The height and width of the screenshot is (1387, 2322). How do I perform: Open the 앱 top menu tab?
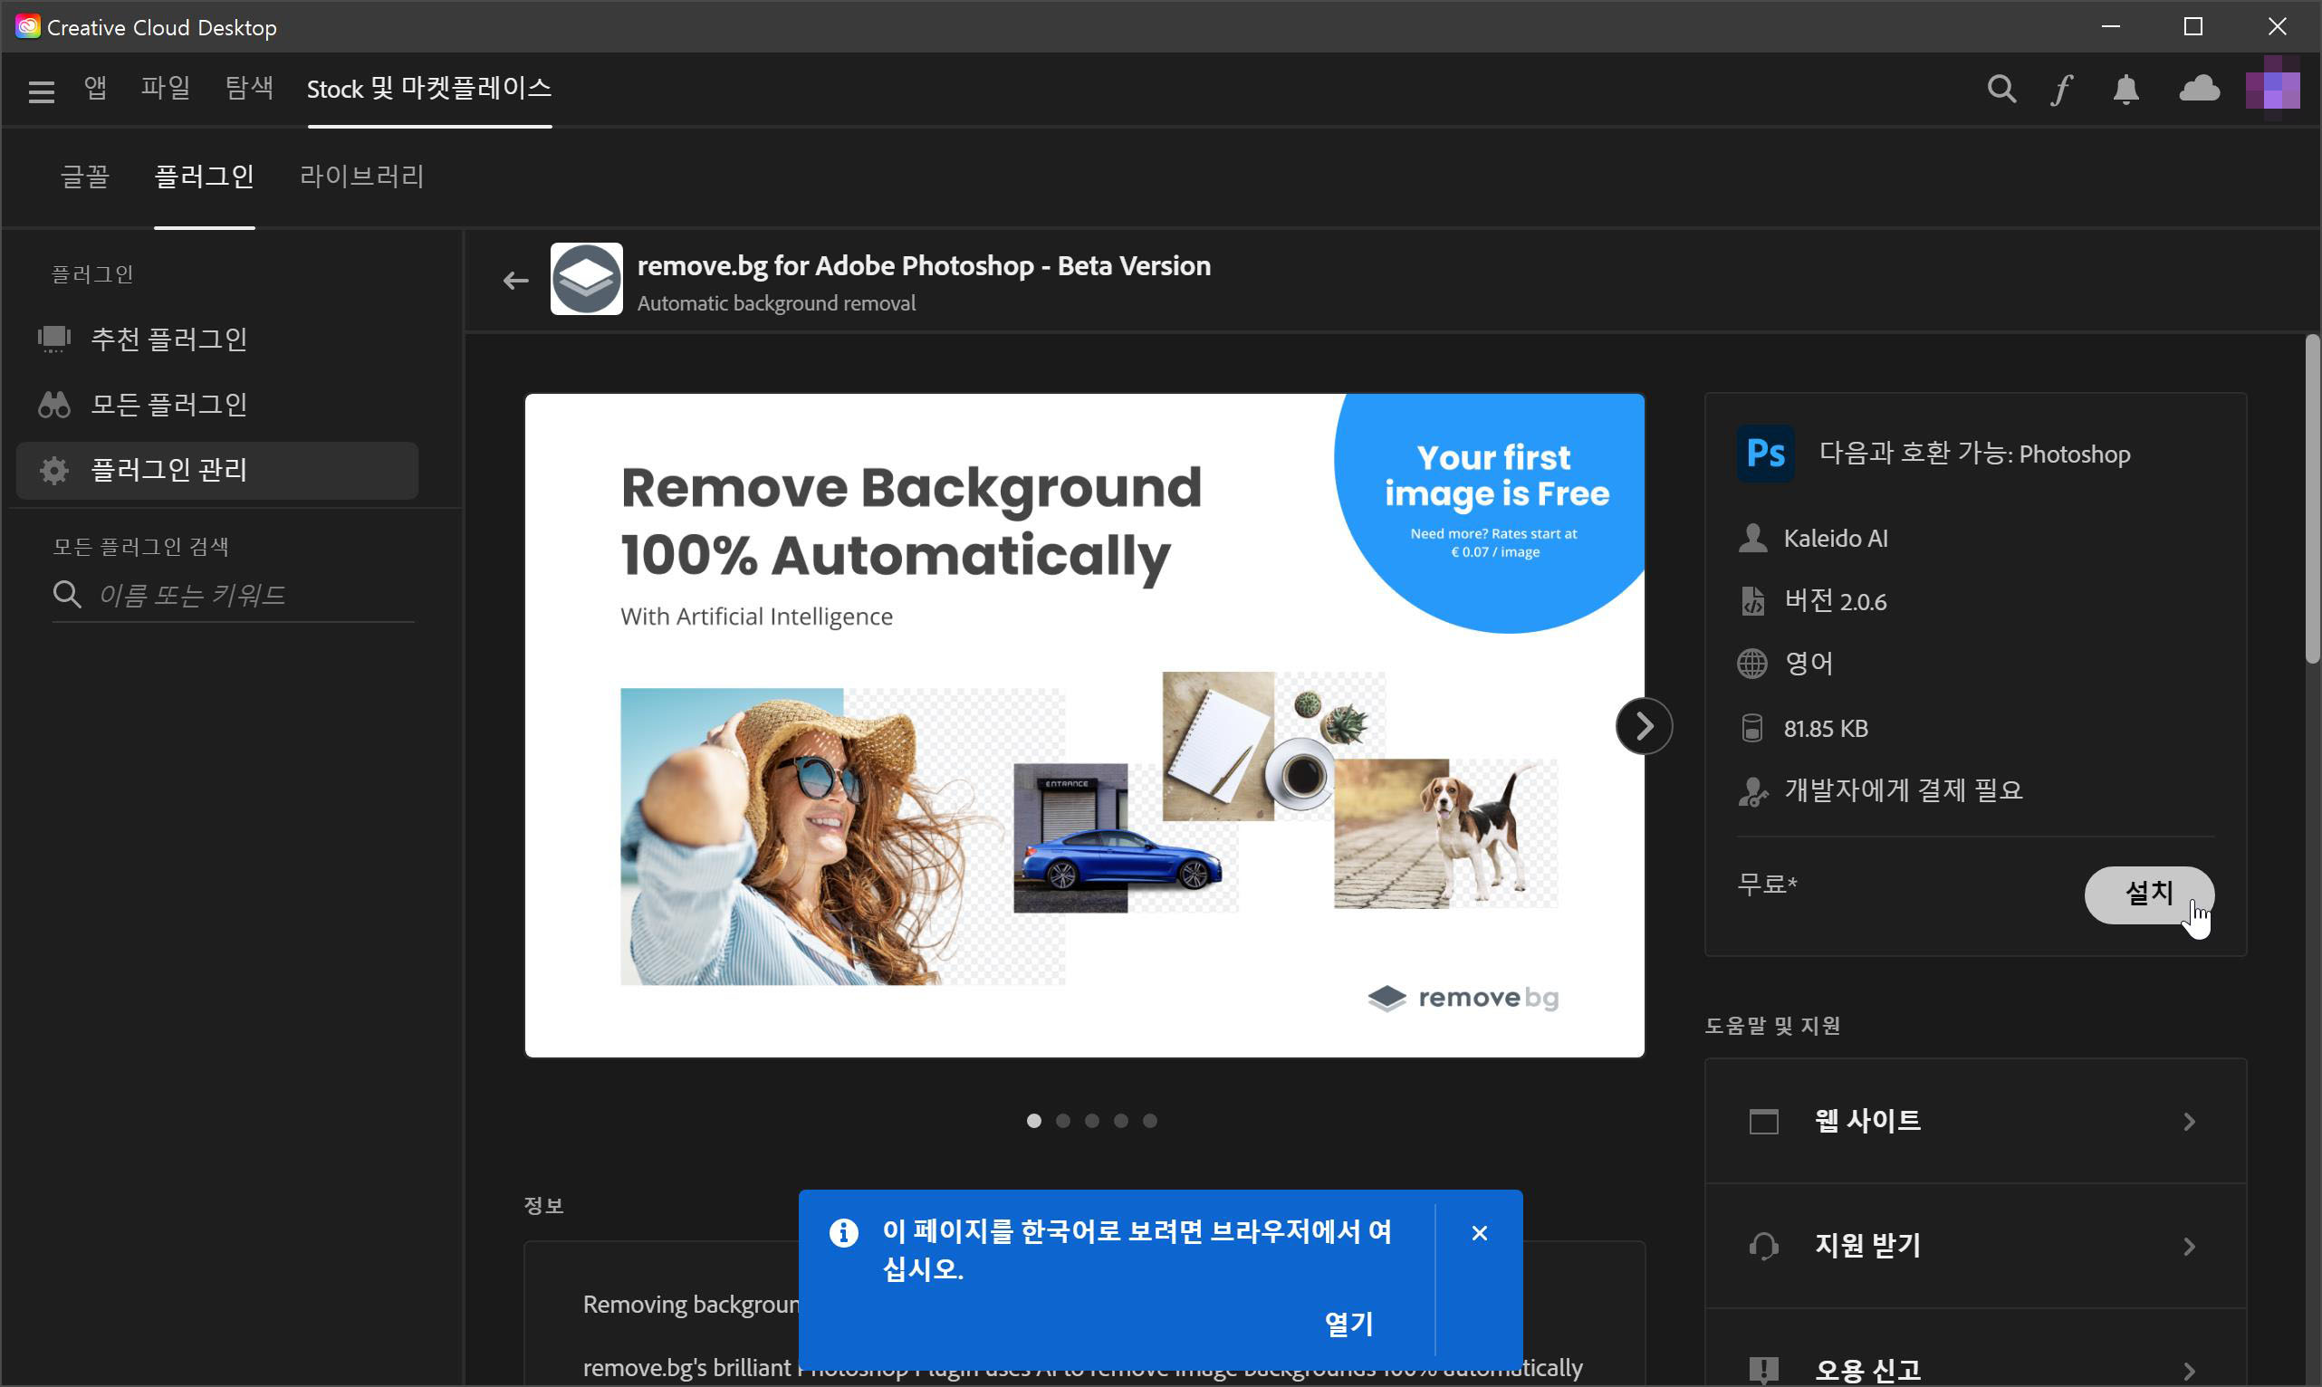[95, 89]
